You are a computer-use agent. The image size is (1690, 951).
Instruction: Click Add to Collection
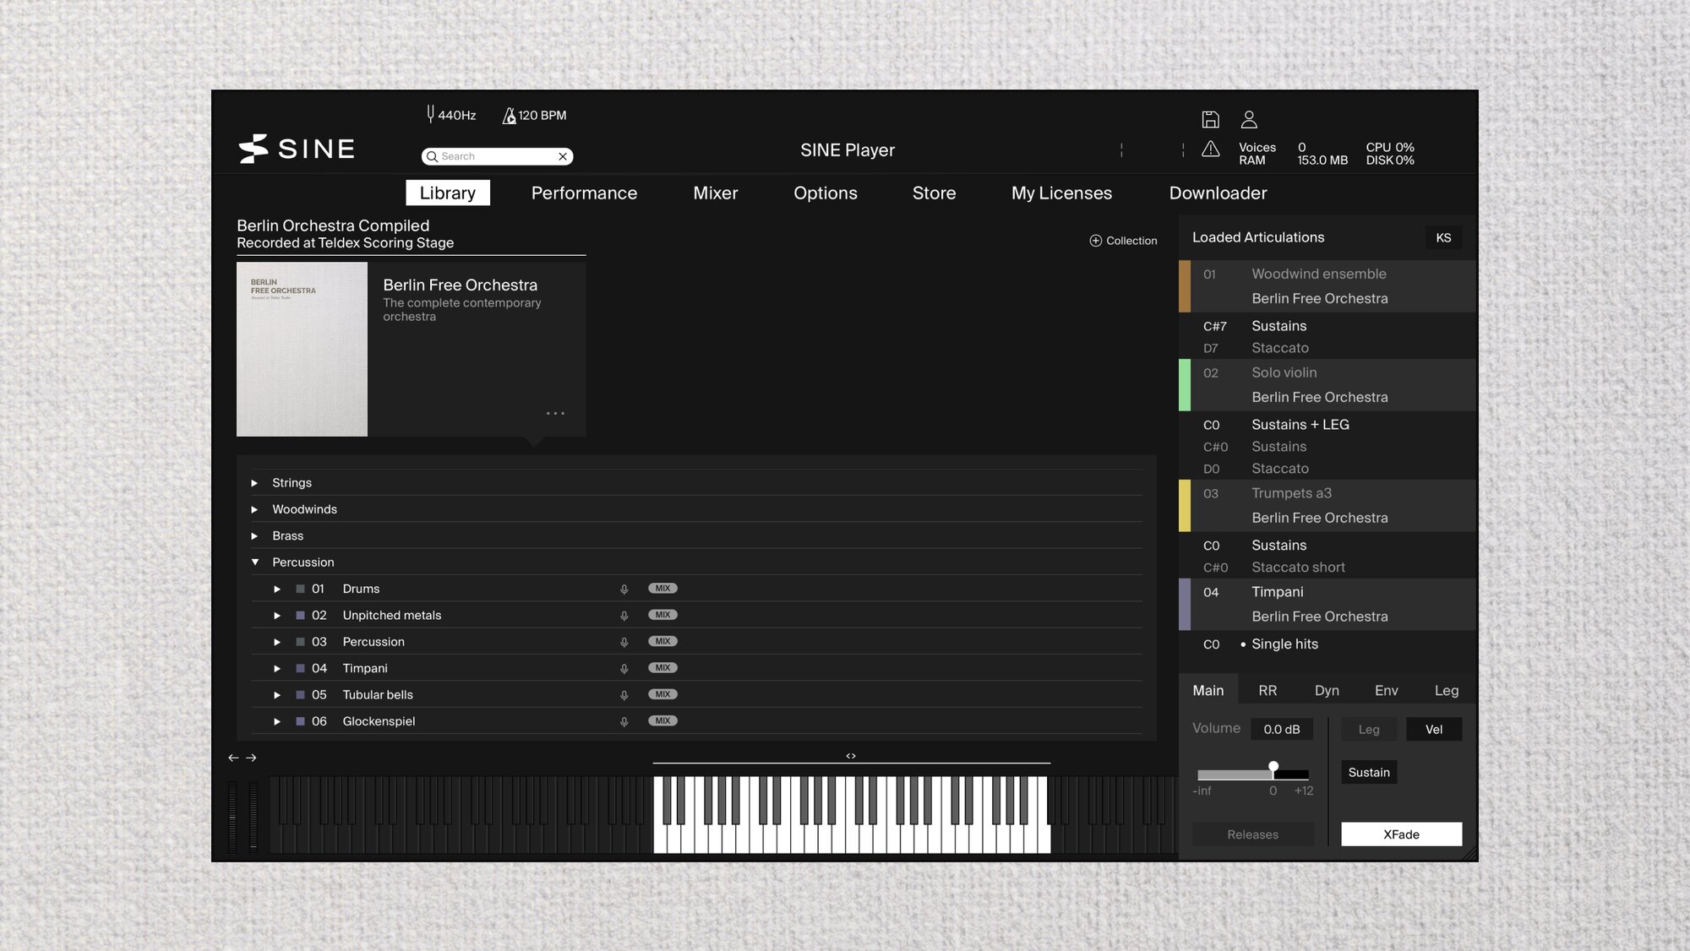[1123, 240]
